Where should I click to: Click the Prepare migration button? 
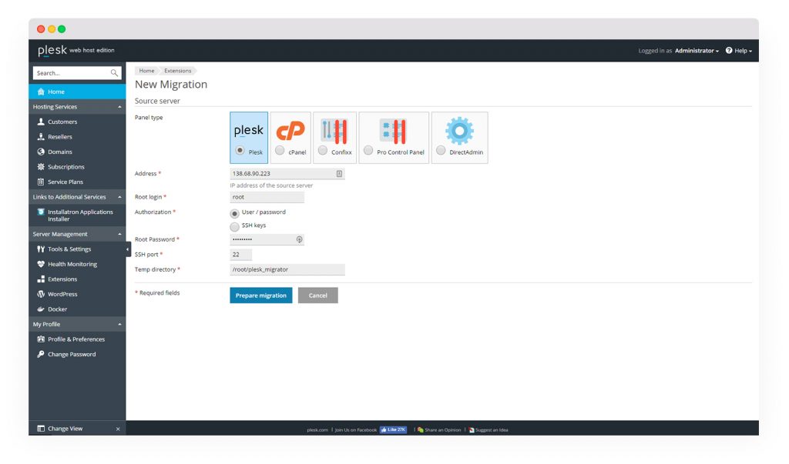coord(261,295)
